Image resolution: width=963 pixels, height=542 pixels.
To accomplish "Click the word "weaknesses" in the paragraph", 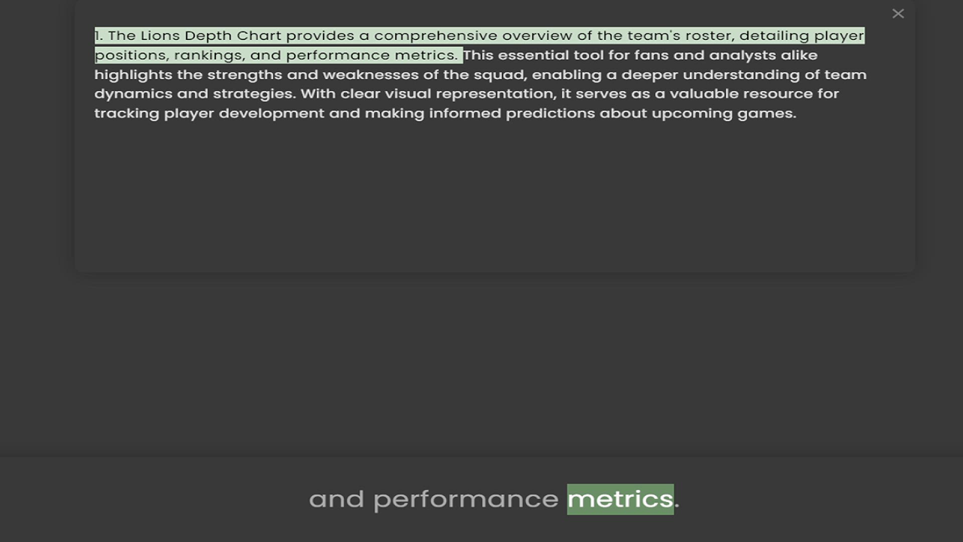I will pos(370,75).
